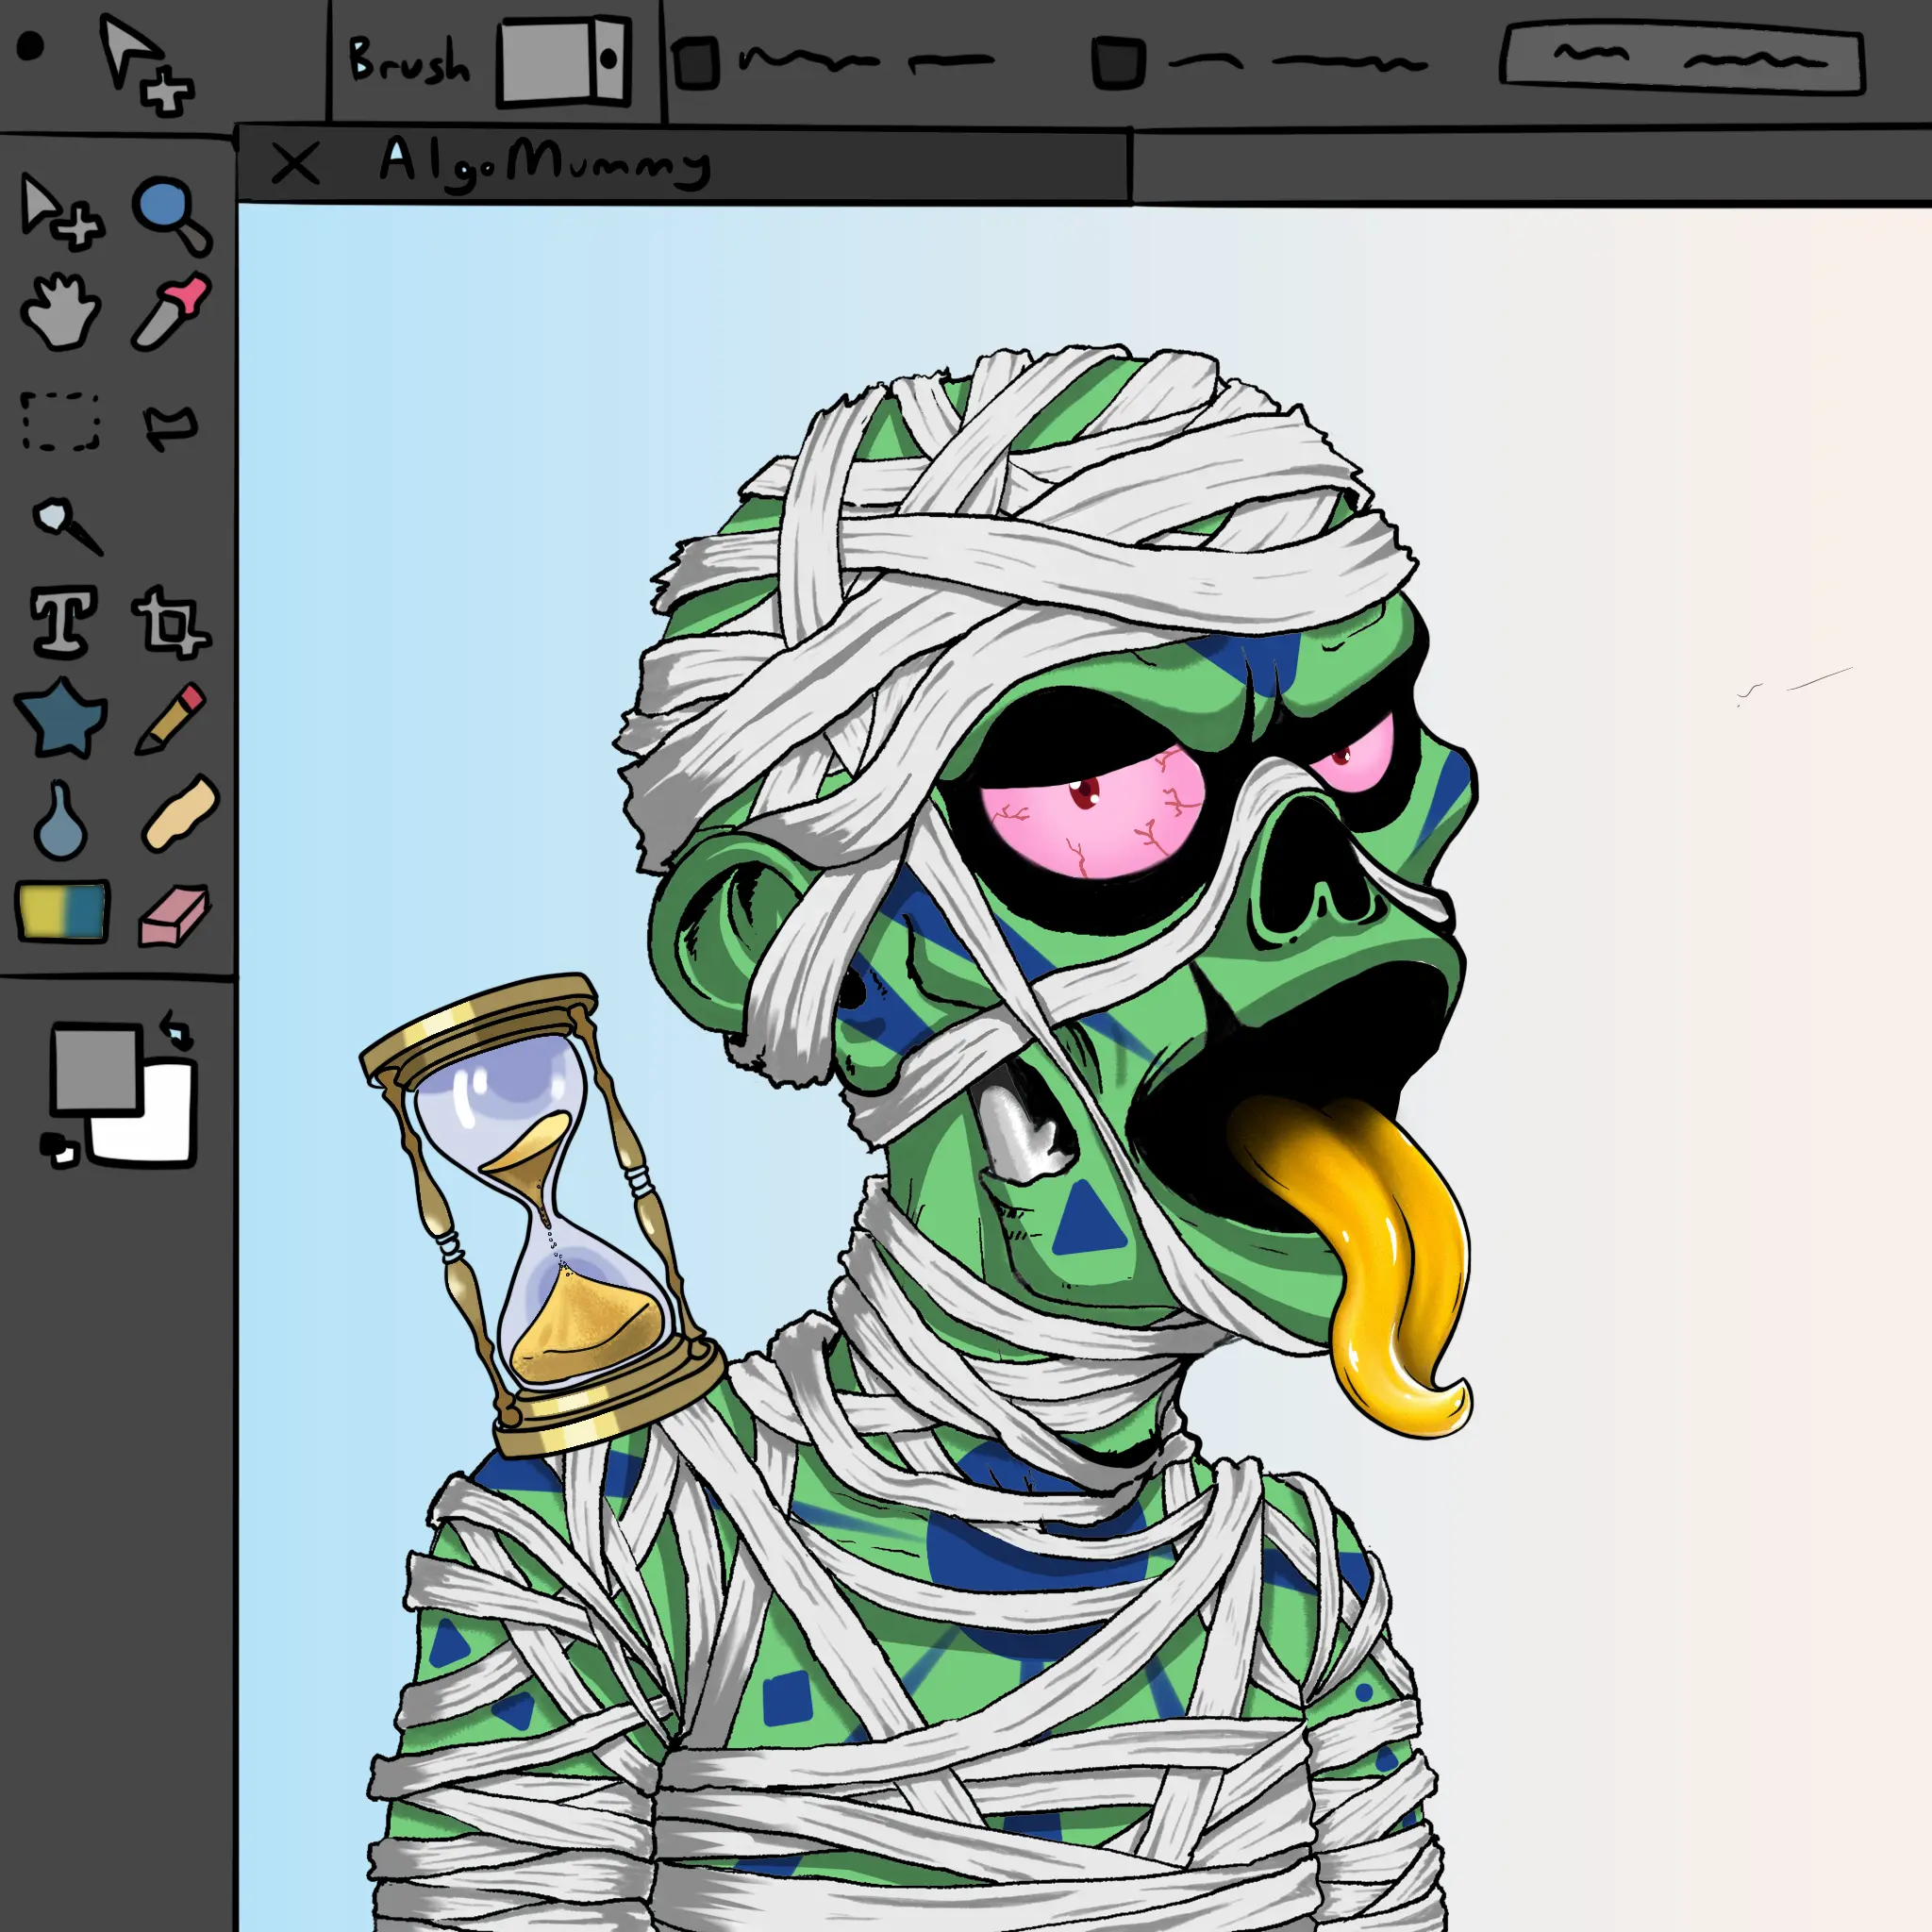Reset to default colors icon
Viewport: 1932px width, 1932px height.
59,1150
